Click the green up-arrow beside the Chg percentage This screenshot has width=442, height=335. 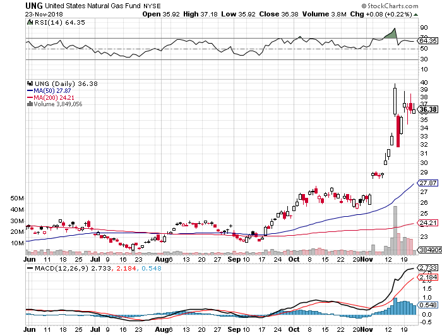click(x=415, y=15)
